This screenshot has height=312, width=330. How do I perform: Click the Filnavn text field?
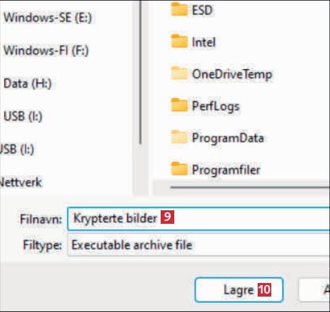[x=198, y=219]
